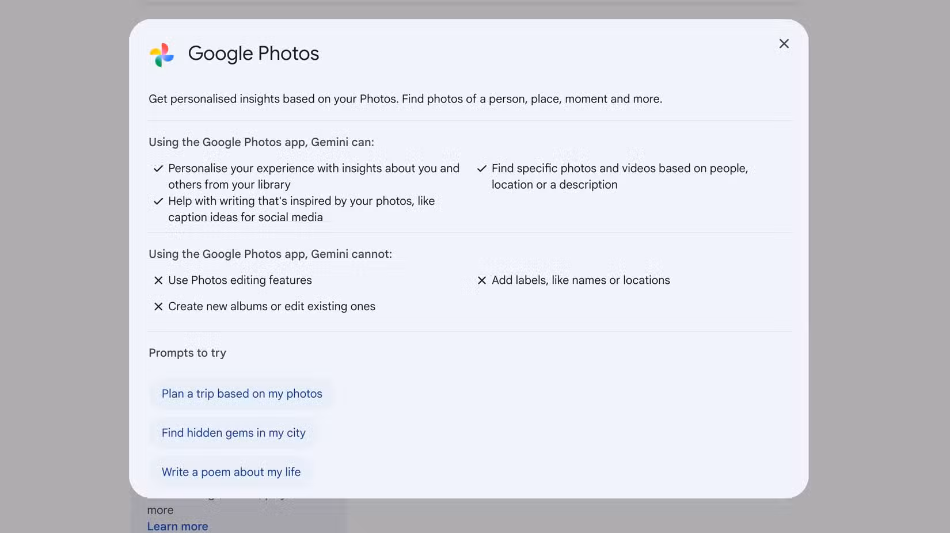950x533 pixels.
Task: Click the 'Using the Google Photos app, Gemini can' heading
Action: [261, 142]
